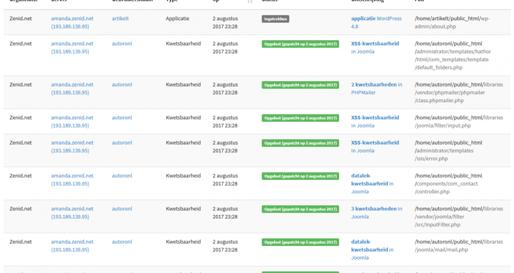Click the path ending in 'default_folders.php'
Screen dimensions: 514x273
[x=453, y=56]
